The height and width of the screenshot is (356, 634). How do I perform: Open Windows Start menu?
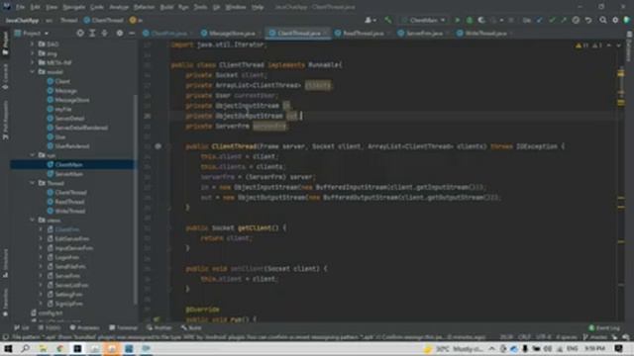coord(8,348)
